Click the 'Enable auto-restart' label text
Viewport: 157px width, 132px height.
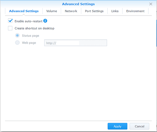pyautogui.click(x=29, y=21)
